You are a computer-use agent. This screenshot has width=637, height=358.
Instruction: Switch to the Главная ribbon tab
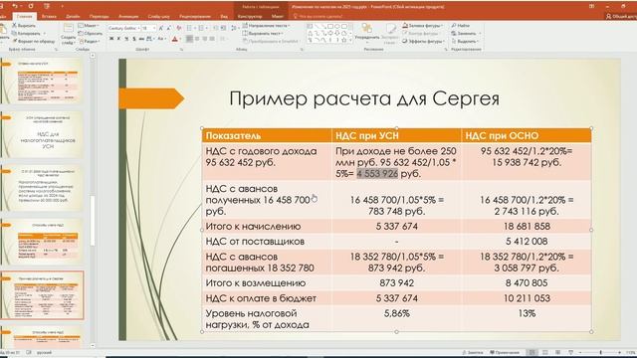[x=24, y=16]
